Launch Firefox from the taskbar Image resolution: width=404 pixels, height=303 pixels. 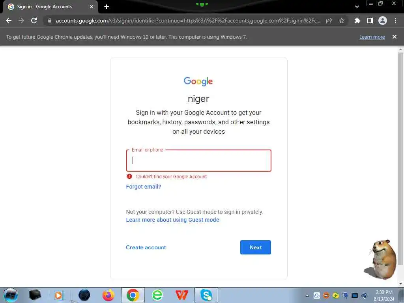tap(108, 295)
